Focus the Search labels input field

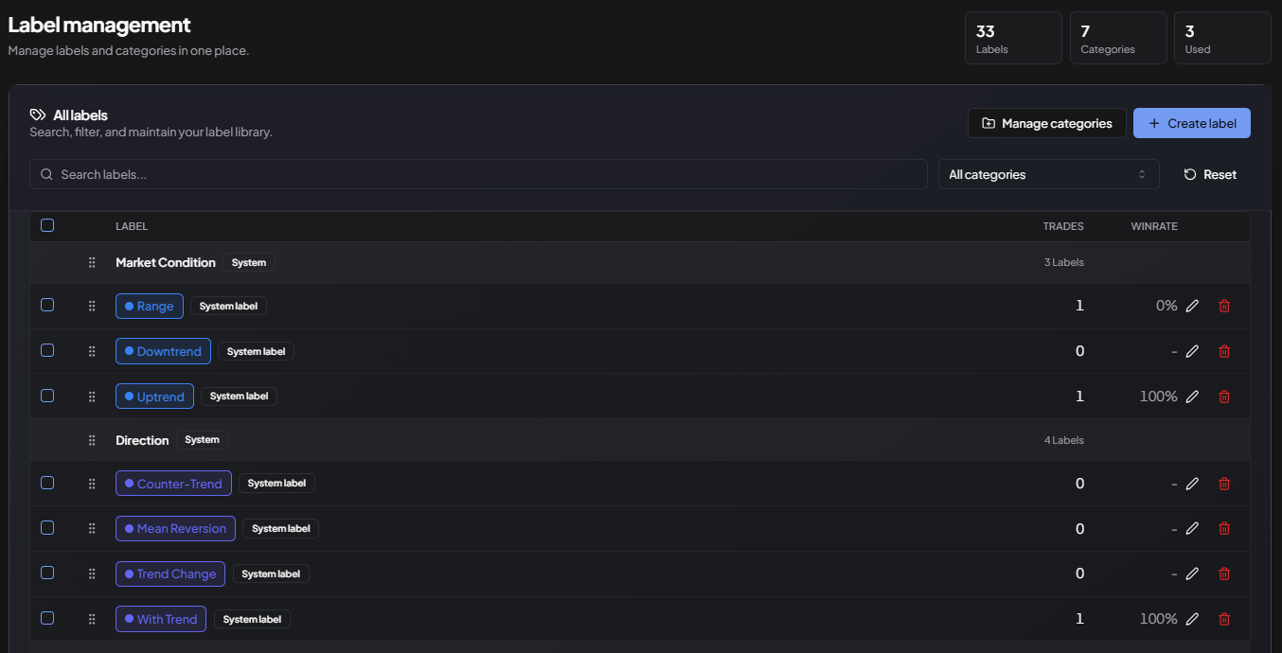pos(478,174)
